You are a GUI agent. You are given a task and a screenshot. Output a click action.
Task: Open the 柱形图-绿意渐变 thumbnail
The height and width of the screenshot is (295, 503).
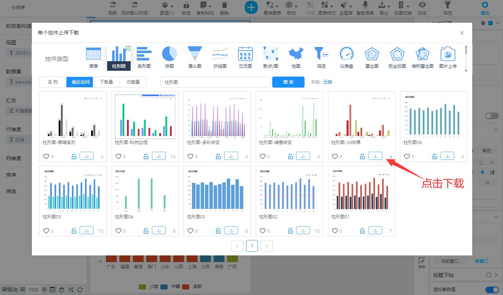[x=289, y=117]
